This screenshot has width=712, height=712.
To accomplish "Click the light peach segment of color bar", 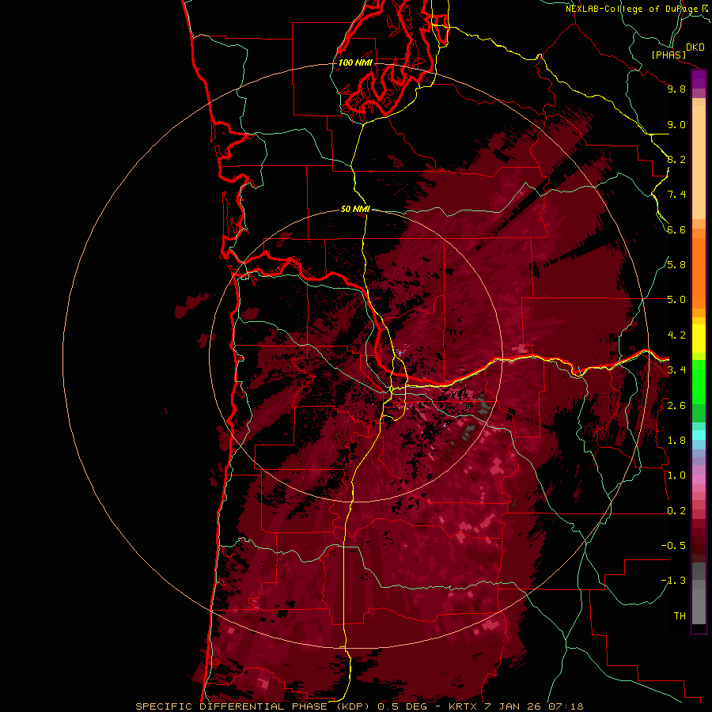I will pyautogui.click(x=699, y=162).
